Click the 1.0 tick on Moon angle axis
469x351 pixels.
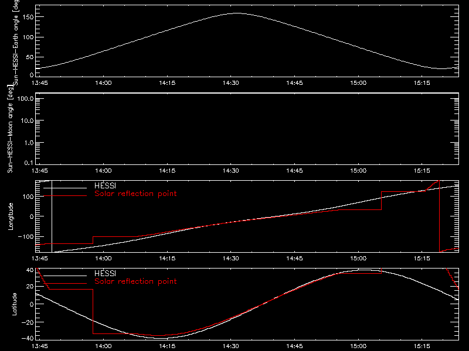point(29,143)
